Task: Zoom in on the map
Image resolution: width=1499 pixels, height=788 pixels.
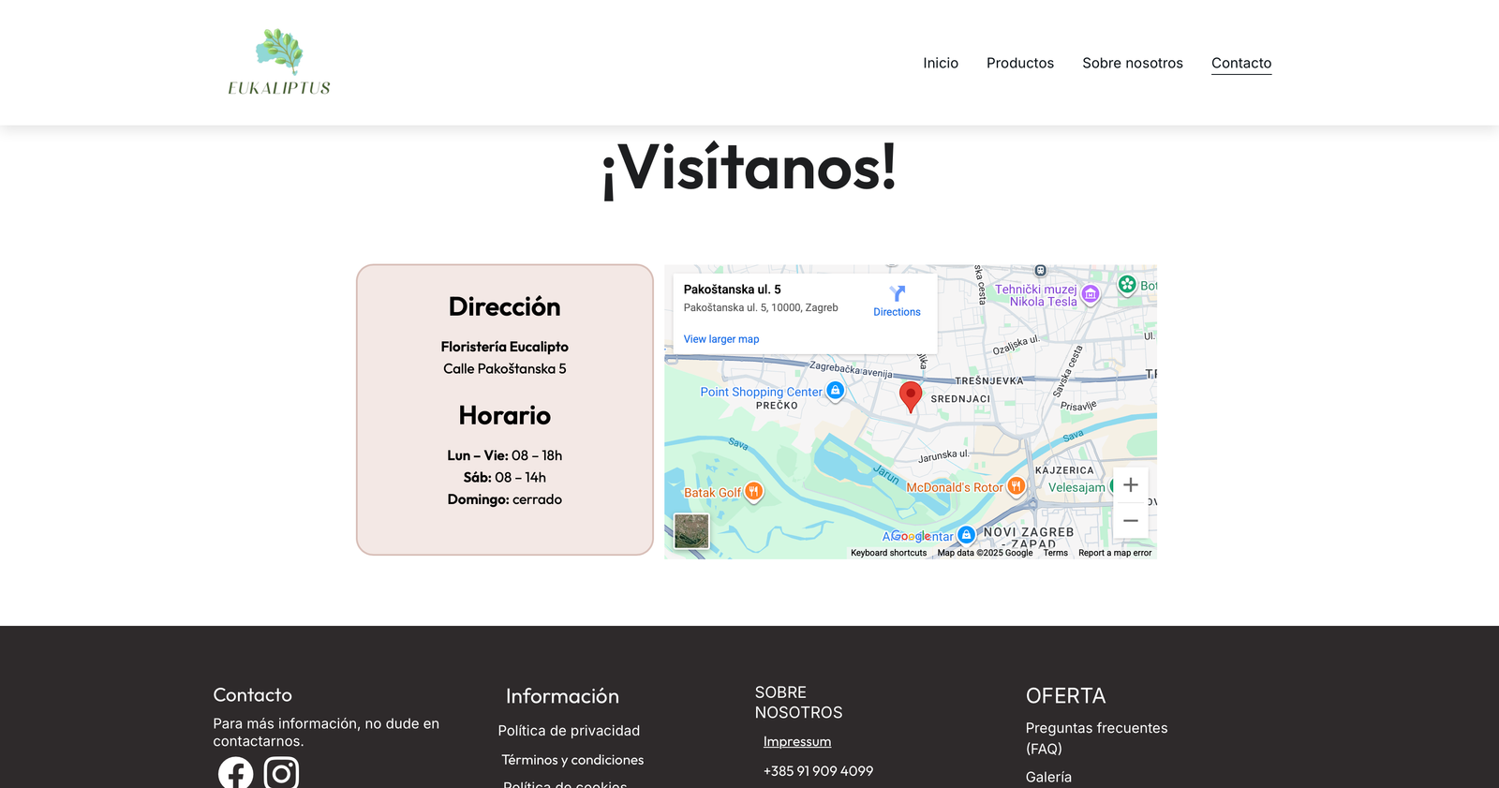Action: point(1131,485)
